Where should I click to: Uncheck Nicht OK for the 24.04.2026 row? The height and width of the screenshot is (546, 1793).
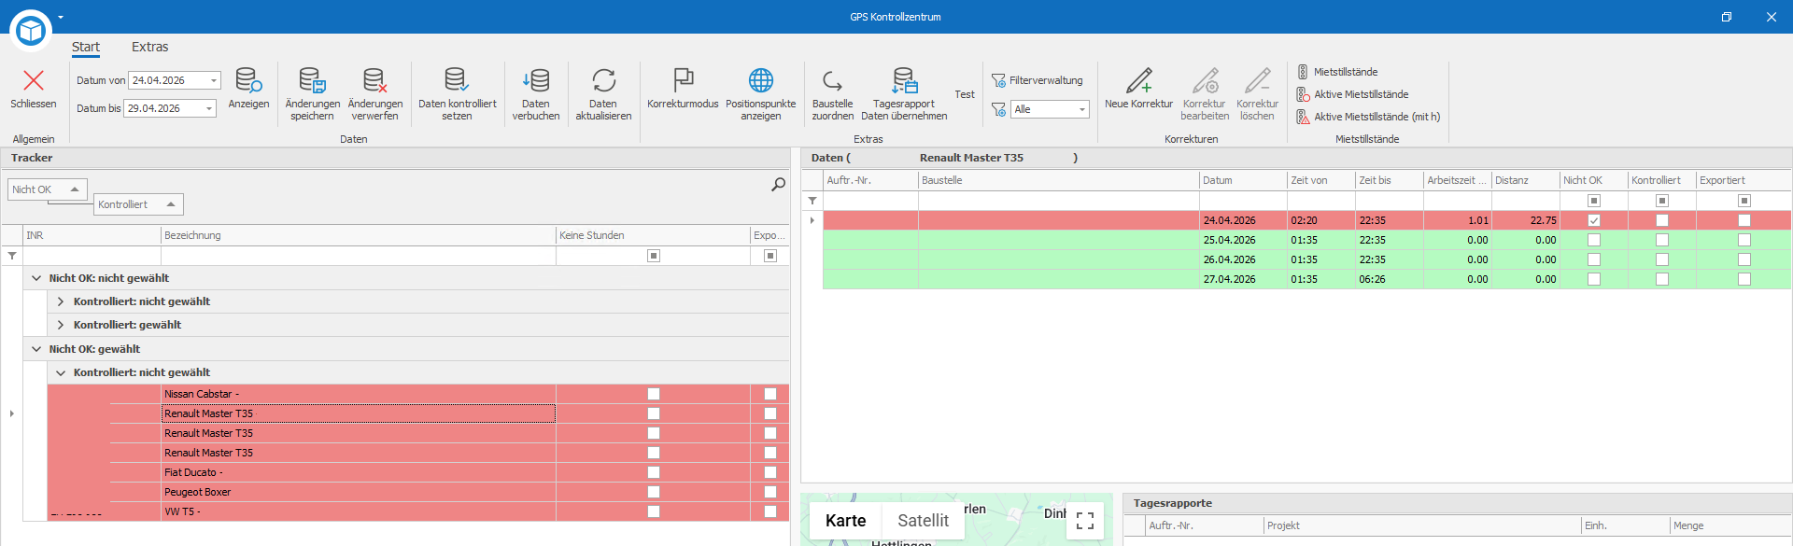coord(1594,220)
